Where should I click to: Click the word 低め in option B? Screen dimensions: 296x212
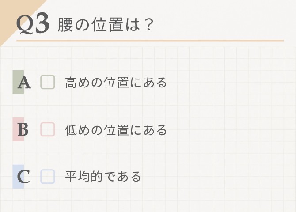(77, 130)
